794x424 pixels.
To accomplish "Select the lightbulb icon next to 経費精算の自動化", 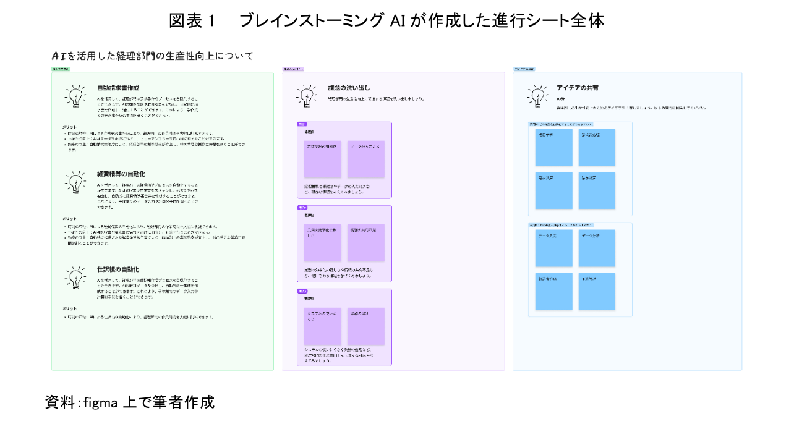I will tap(76, 184).
